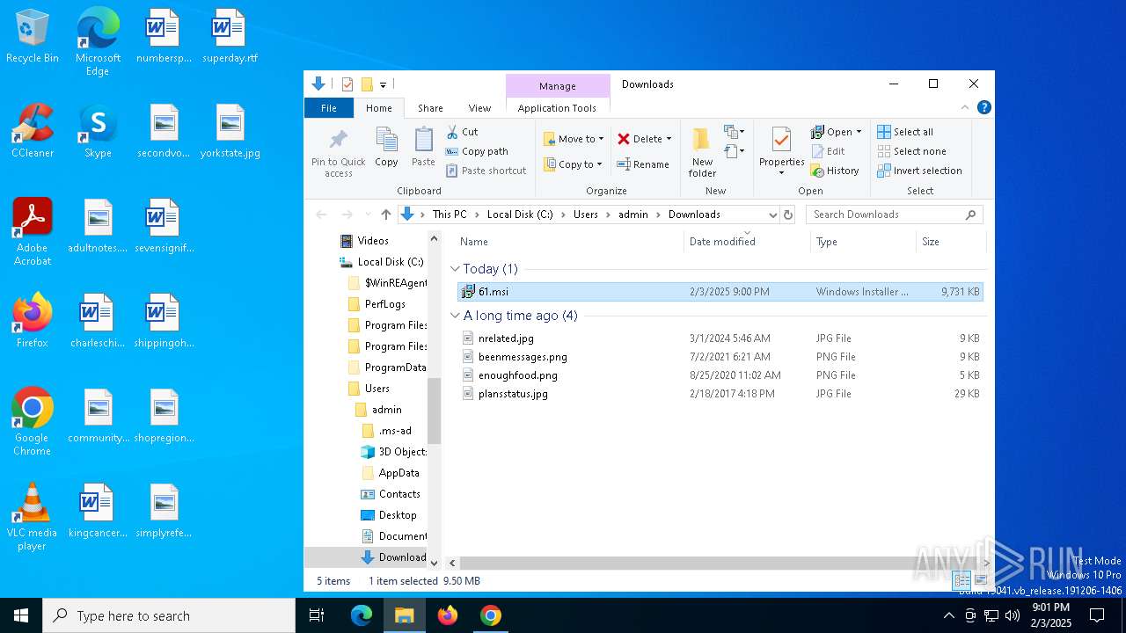Open CCleaner desktop shortcut
The image size is (1126, 633).
pyautogui.click(x=33, y=132)
